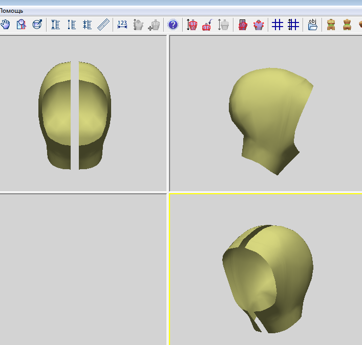The width and height of the screenshot is (362, 345).
Task: Click the 123 dimension measurement icon
Action: tap(122, 24)
